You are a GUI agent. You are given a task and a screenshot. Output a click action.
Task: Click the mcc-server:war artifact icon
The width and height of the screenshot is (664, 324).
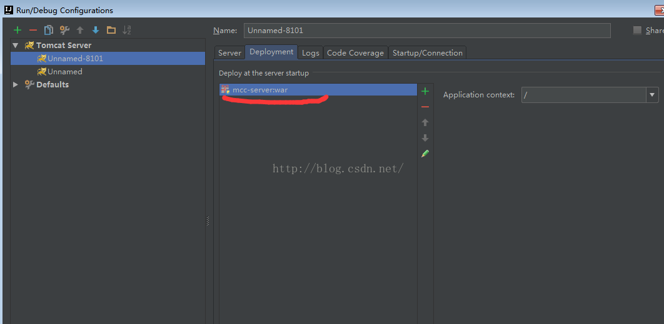click(x=225, y=90)
